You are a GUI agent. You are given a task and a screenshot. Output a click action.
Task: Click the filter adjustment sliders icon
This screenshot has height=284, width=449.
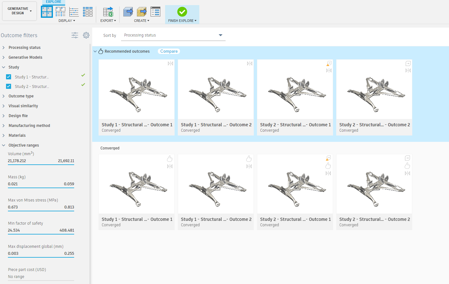(74, 35)
